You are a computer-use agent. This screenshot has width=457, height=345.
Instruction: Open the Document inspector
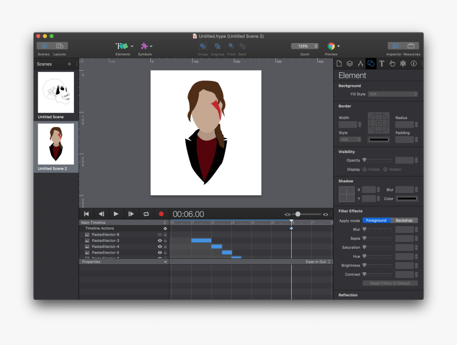(x=339, y=63)
